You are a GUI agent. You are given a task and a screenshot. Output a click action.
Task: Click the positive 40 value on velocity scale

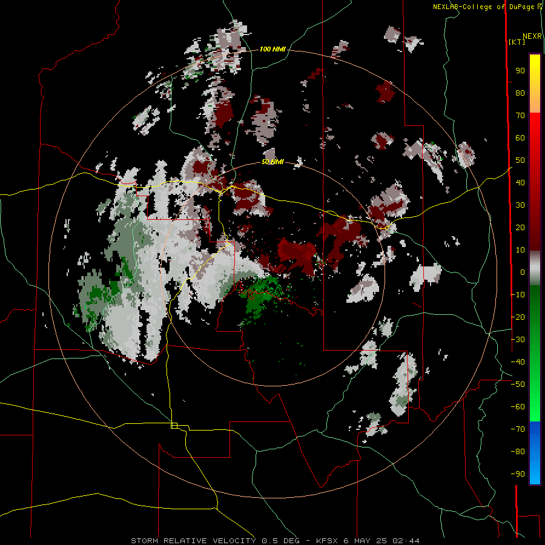point(520,183)
